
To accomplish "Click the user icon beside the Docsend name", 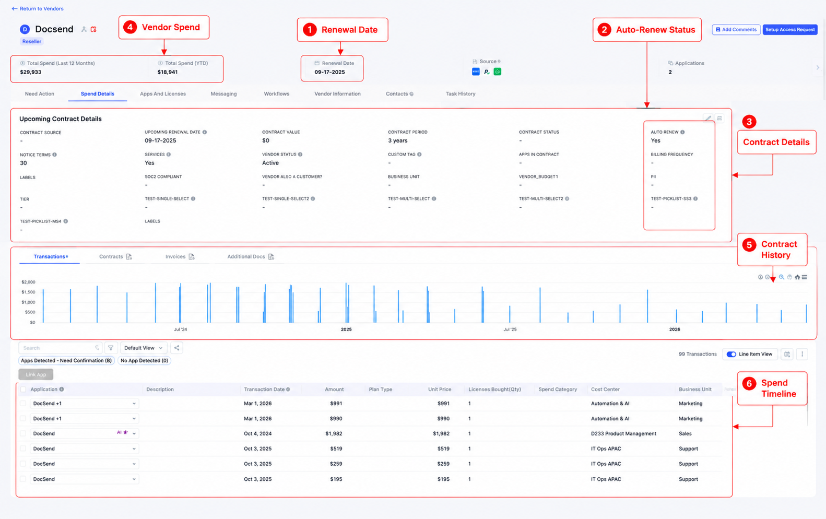I will [84, 30].
